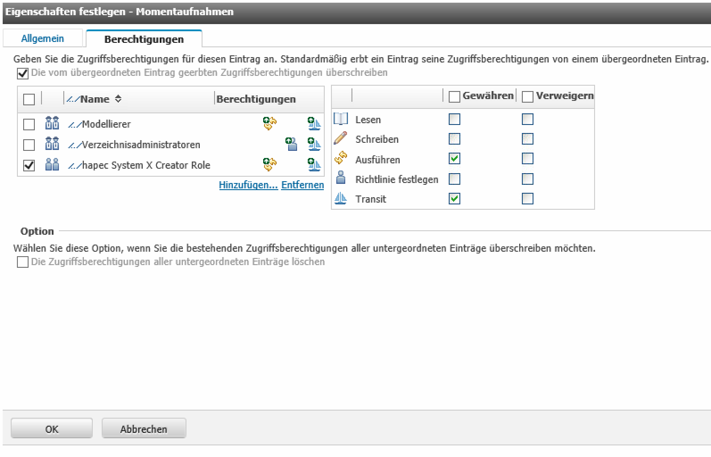Image resolution: width=711 pixels, height=457 pixels.
Task: Switch to the Allgemein tab
Action: click(x=42, y=39)
